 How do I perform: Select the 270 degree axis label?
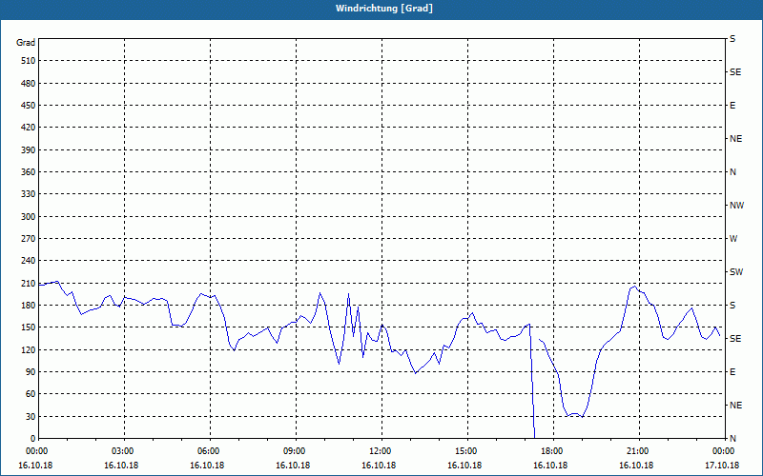[29, 239]
